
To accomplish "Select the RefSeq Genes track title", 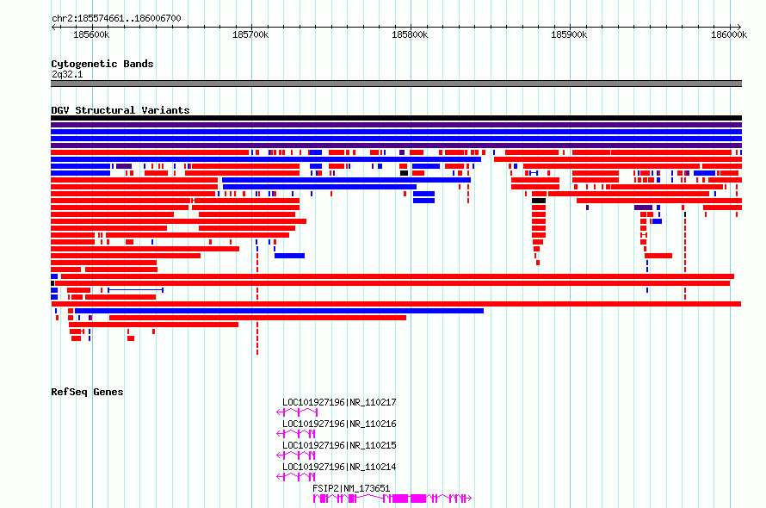I will coord(87,392).
